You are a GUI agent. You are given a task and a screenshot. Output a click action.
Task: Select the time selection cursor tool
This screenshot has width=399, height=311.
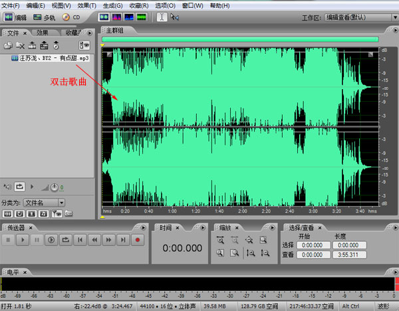tap(162, 17)
